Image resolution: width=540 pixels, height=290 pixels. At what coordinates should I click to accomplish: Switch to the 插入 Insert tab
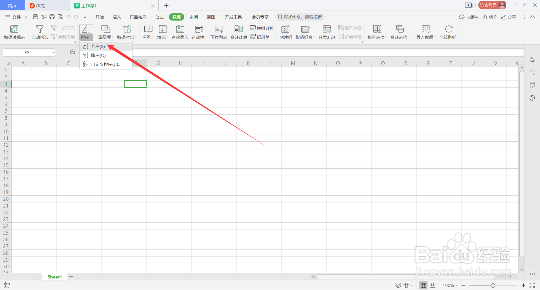116,17
